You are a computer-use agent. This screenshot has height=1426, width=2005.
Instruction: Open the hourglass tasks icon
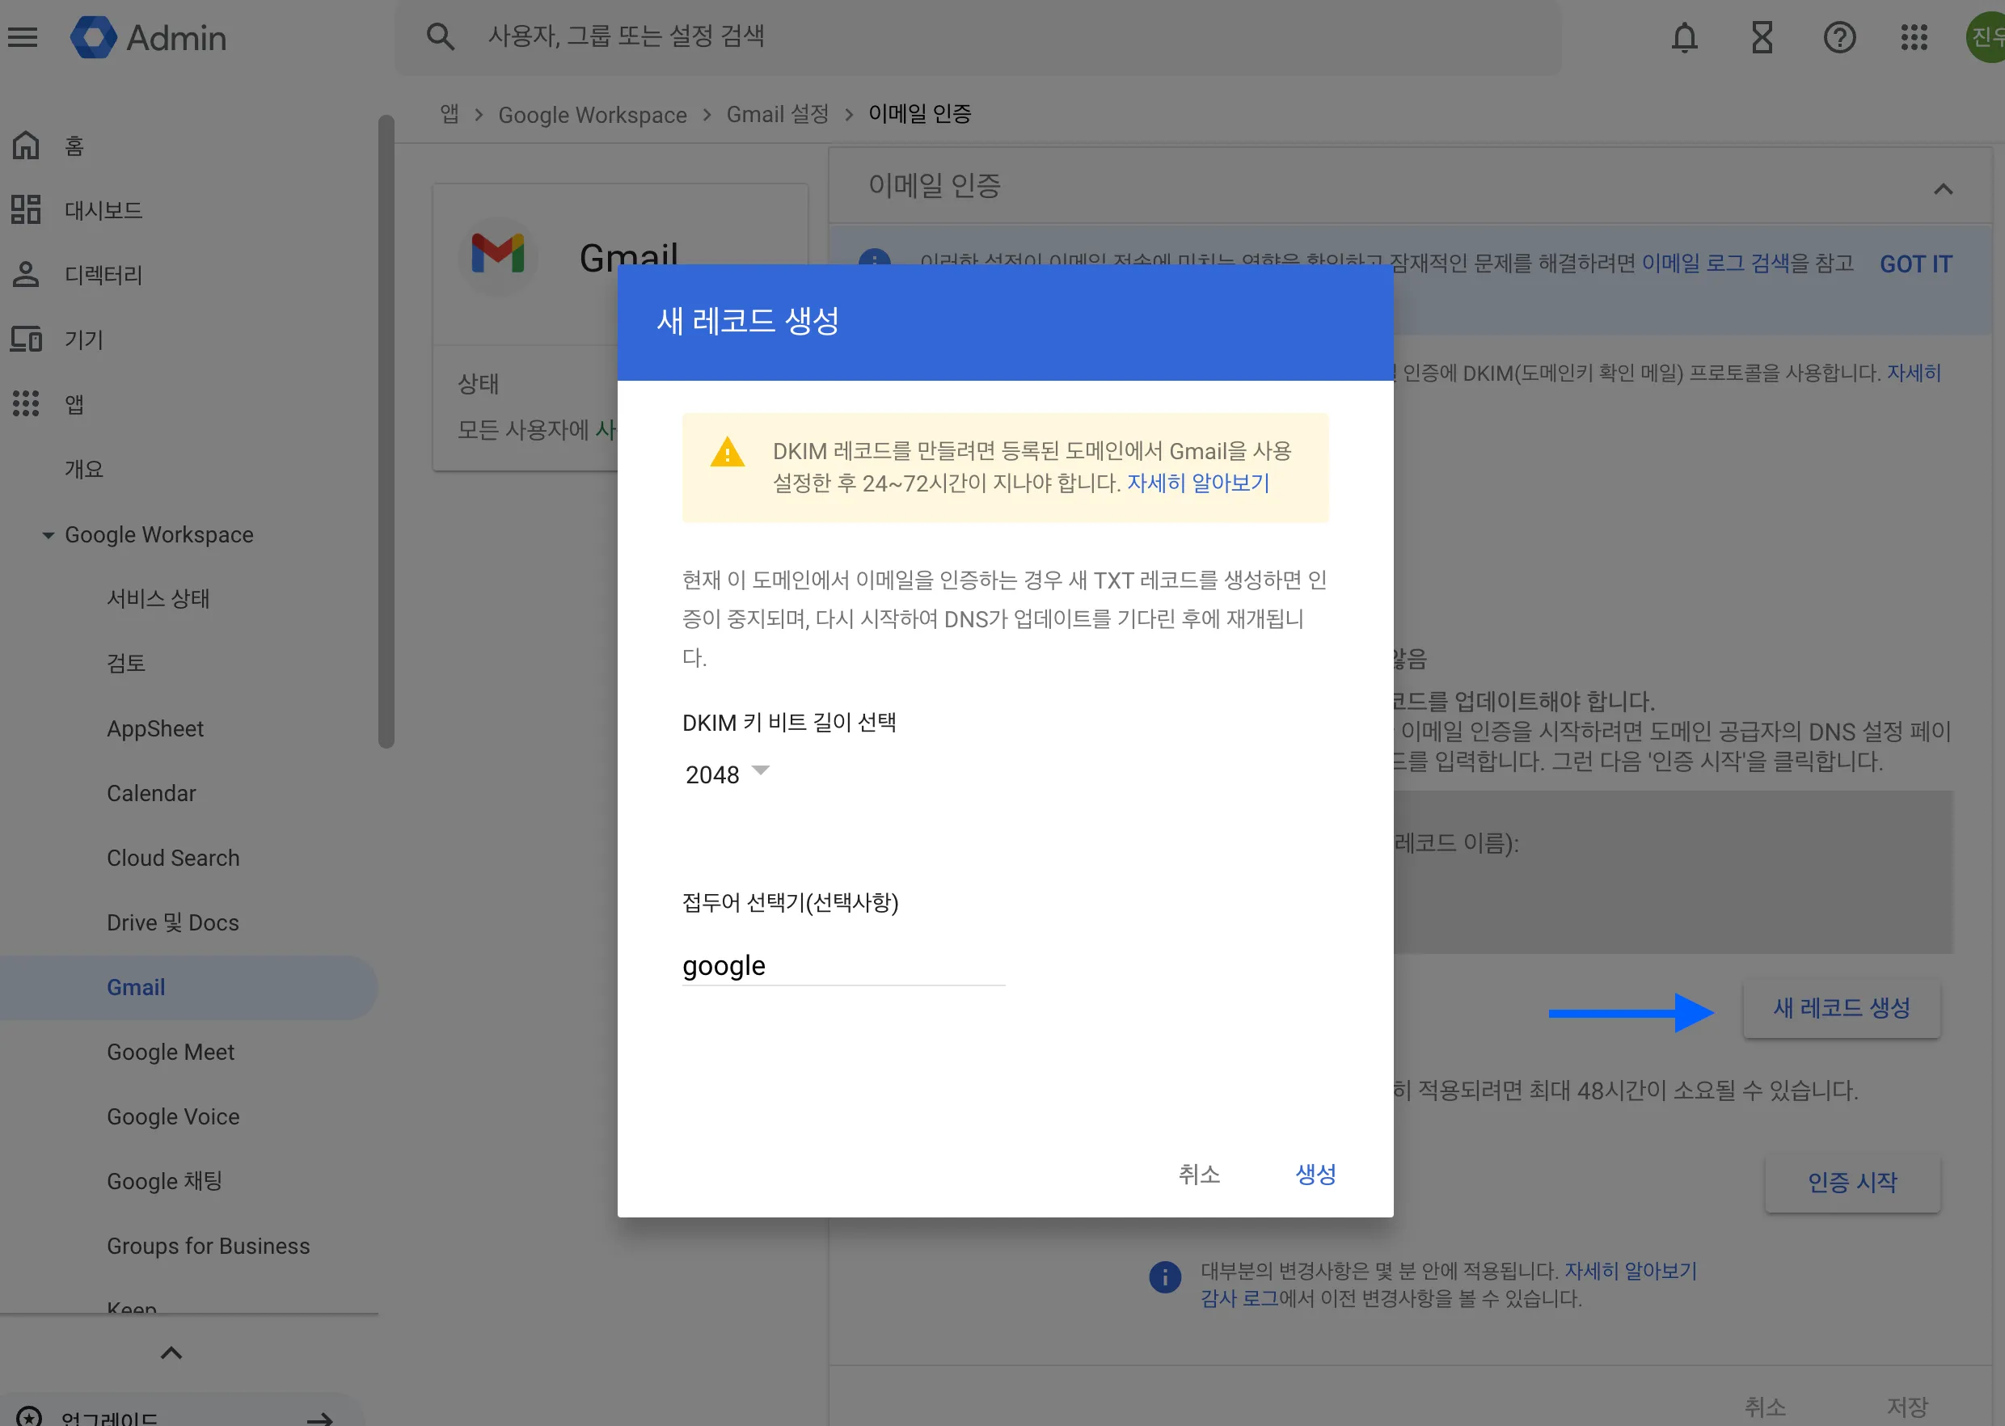[x=1762, y=37]
